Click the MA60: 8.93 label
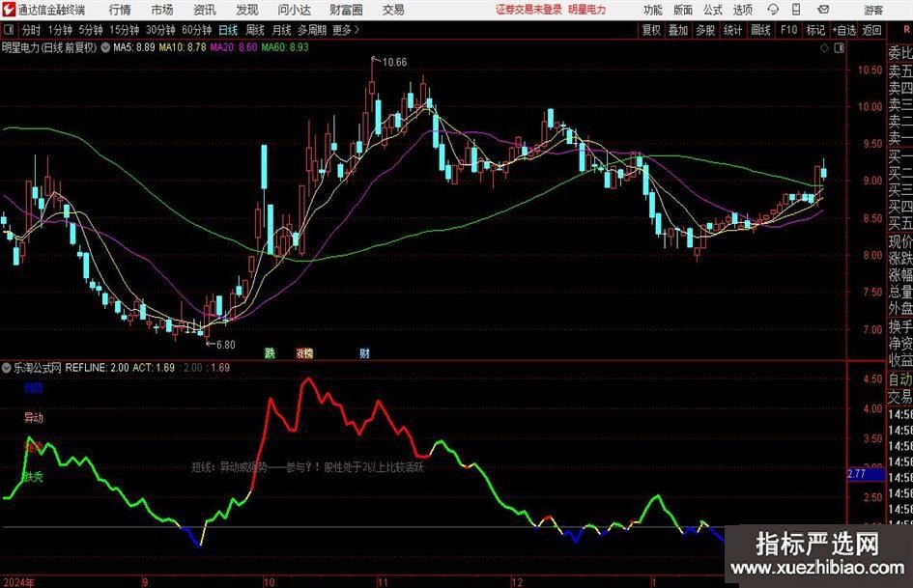Image resolution: width=913 pixels, height=588 pixels. click(285, 47)
